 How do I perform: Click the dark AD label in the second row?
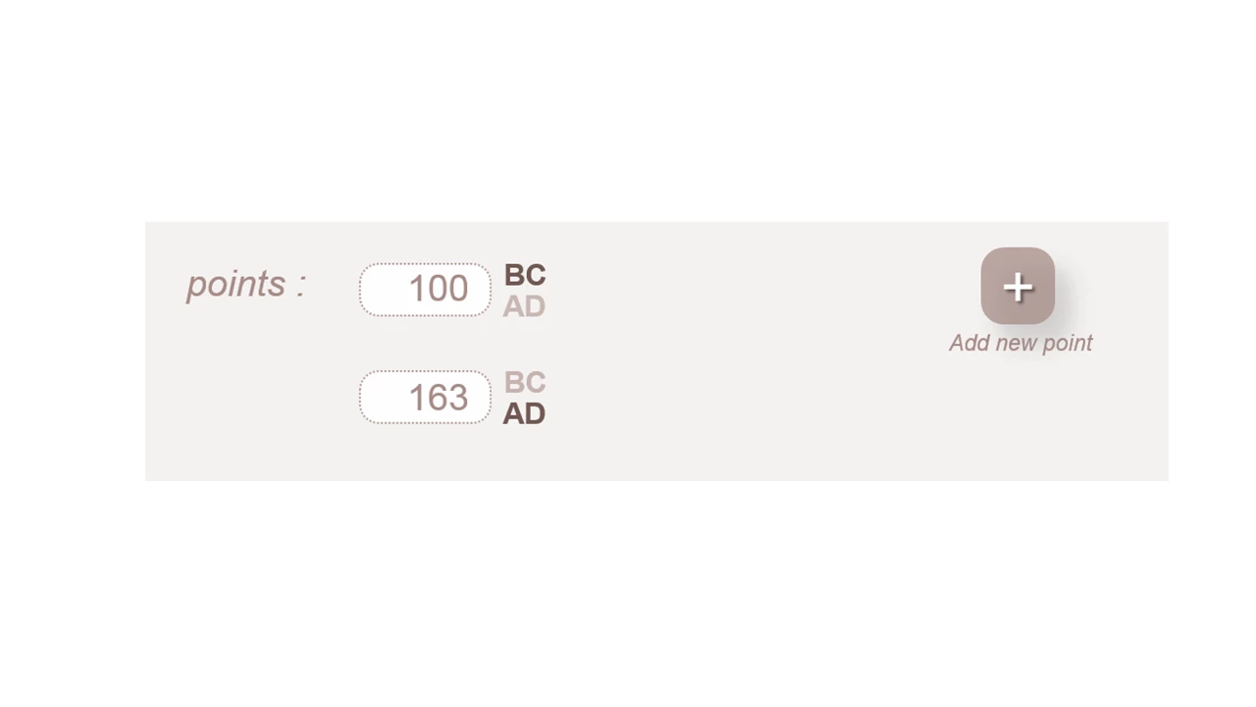tap(524, 413)
